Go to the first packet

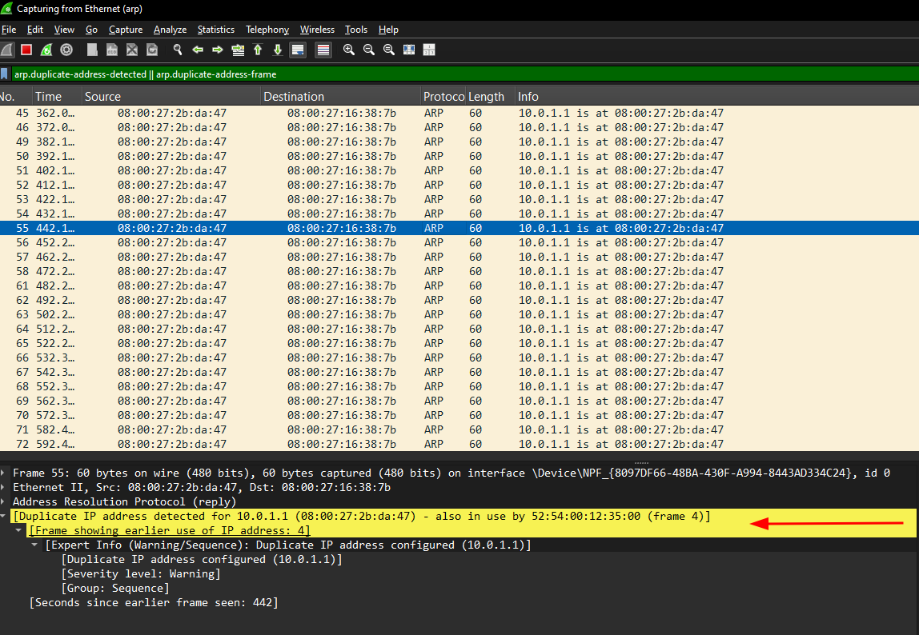tap(258, 50)
